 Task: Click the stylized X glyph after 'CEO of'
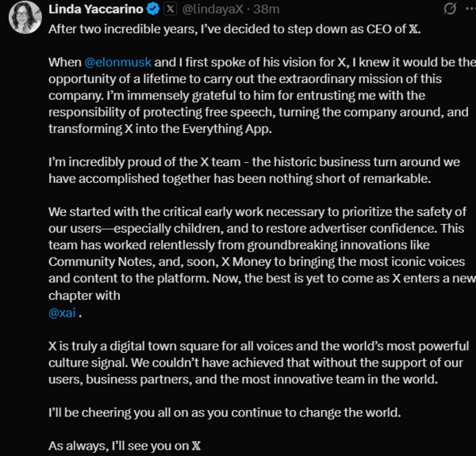pyautogui.click(x=413, y=29)
